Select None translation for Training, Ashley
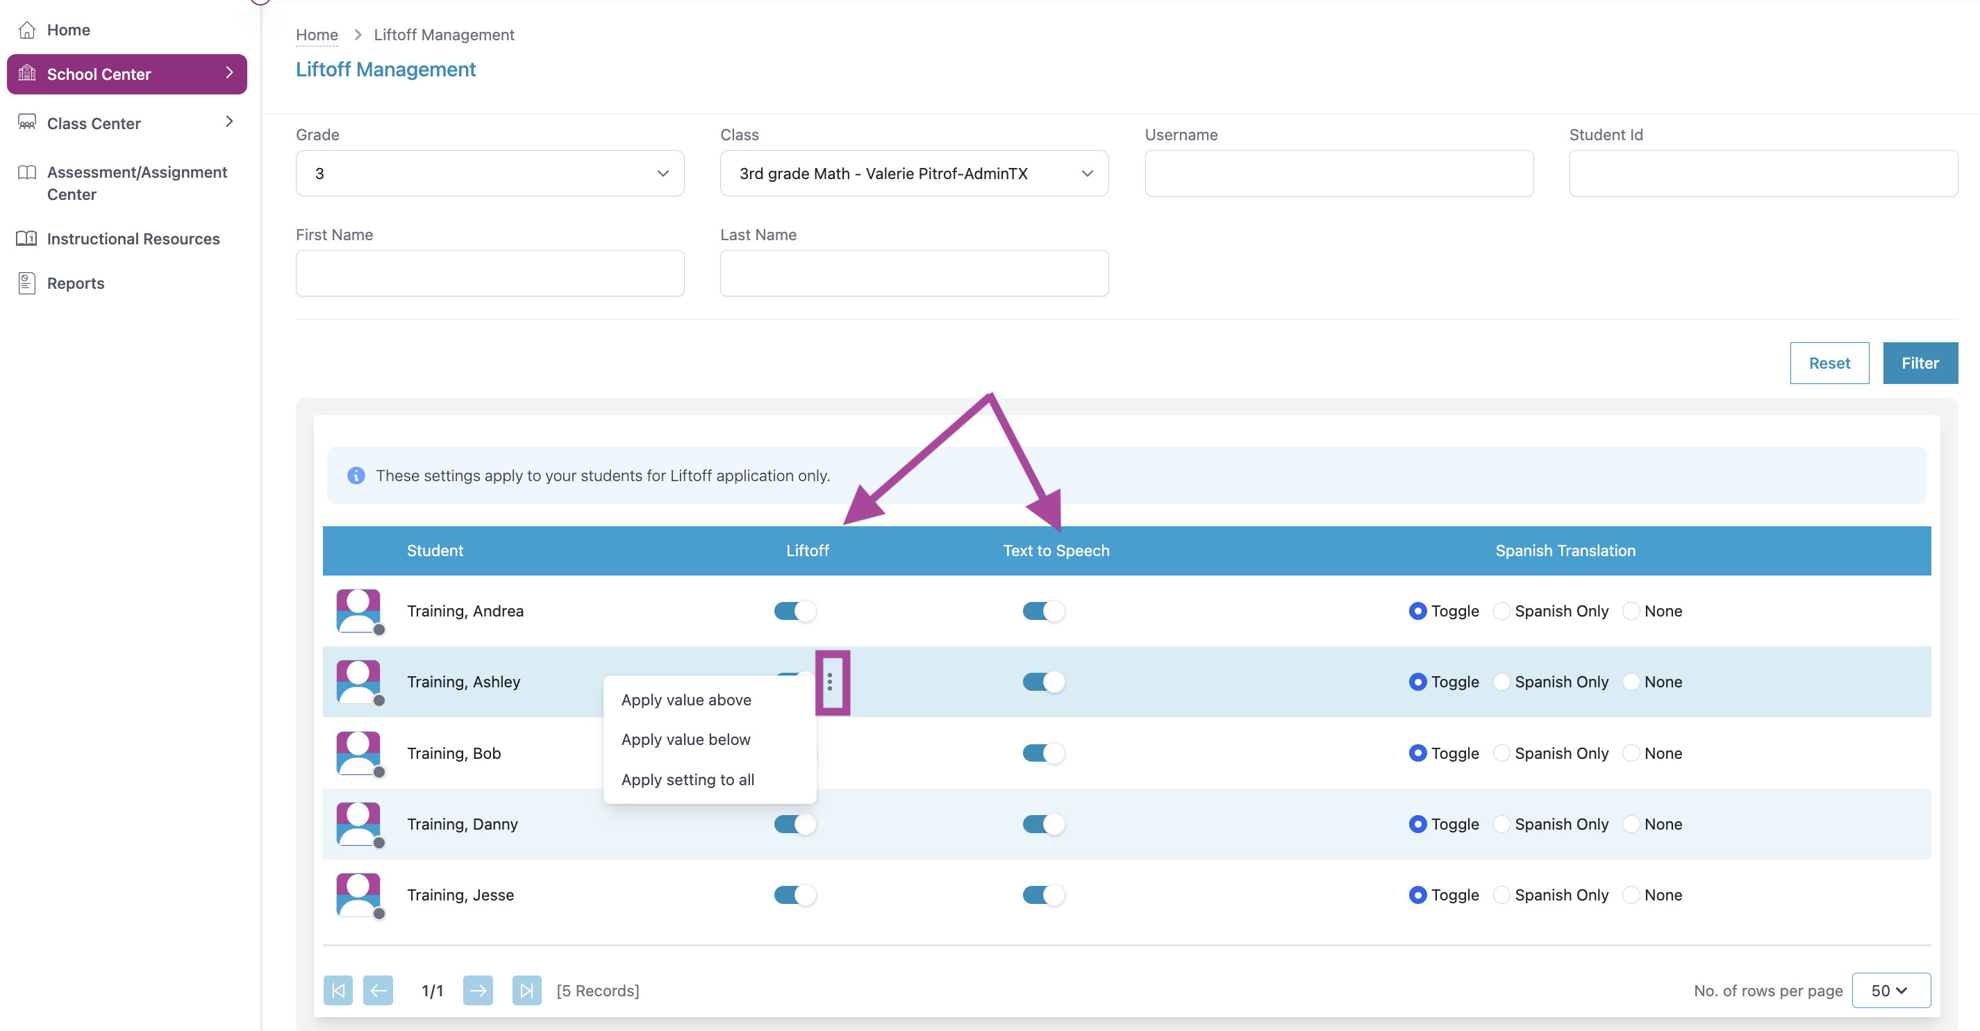The image size is (1980, 1031). (1632, 682)
